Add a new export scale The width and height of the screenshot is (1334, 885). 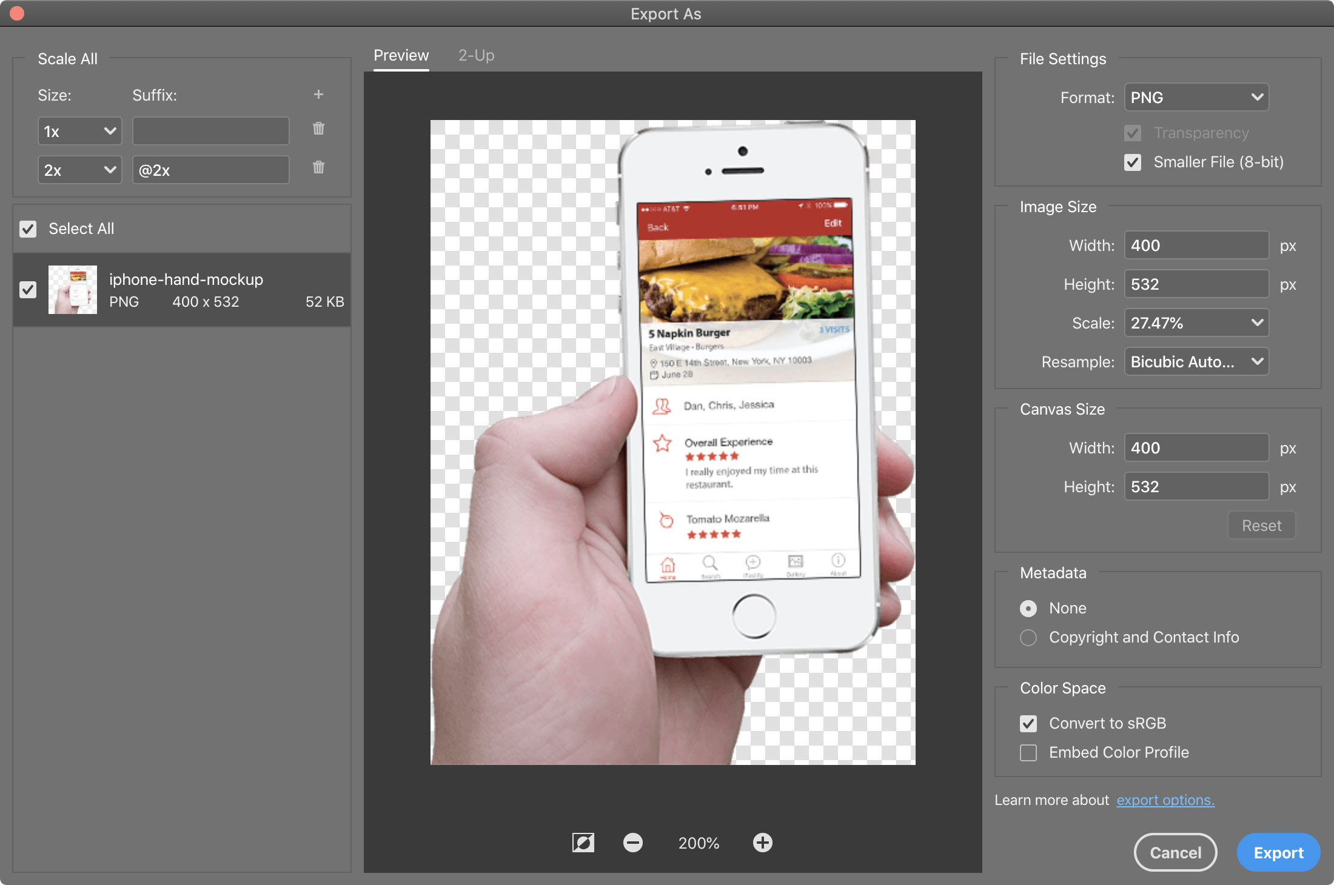point(318,95)
